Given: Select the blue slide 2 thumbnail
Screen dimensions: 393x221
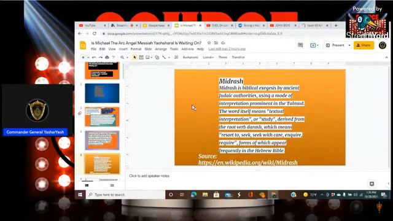Looking at the screenshot, I should [x=102, y=93].
